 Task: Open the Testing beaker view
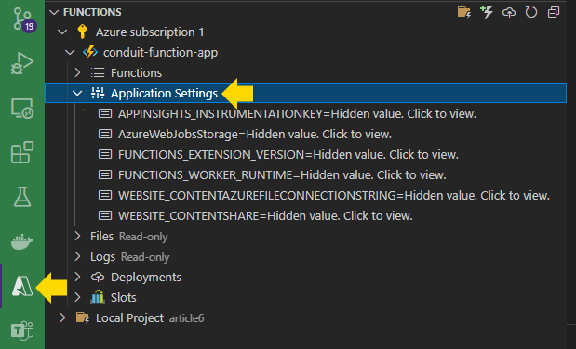click(x=22, y=197)
